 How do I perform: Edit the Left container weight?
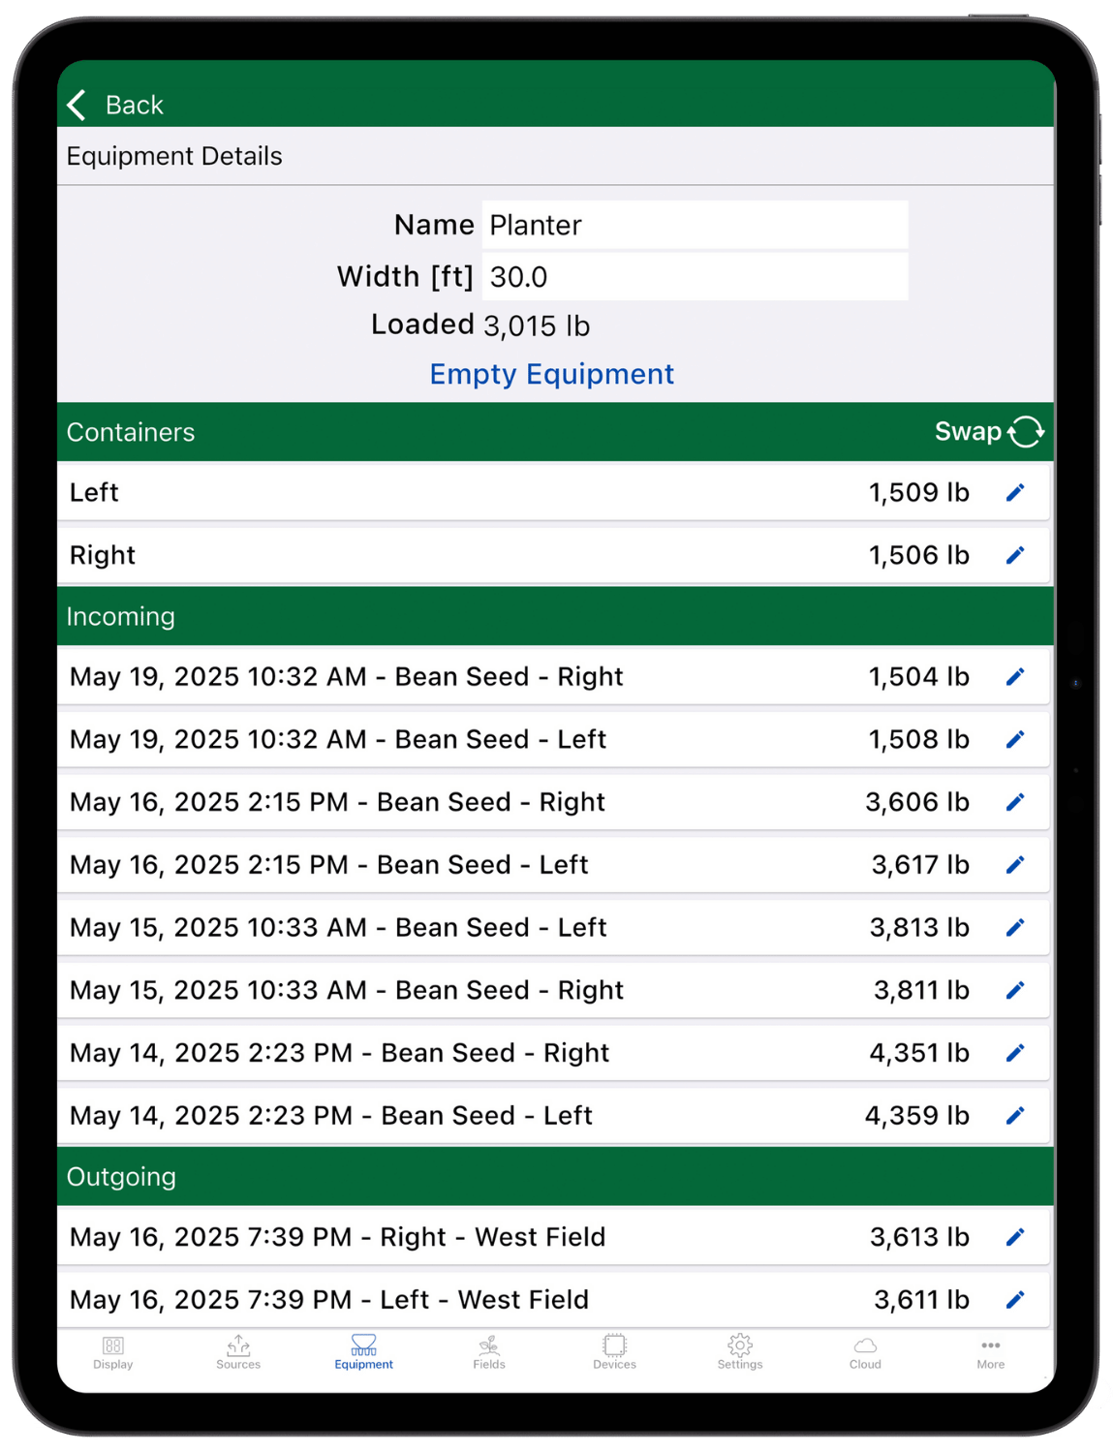(1015, 492)
